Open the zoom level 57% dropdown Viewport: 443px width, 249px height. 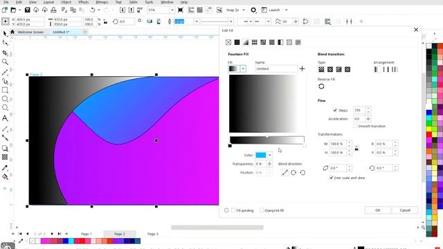[172, 10]
